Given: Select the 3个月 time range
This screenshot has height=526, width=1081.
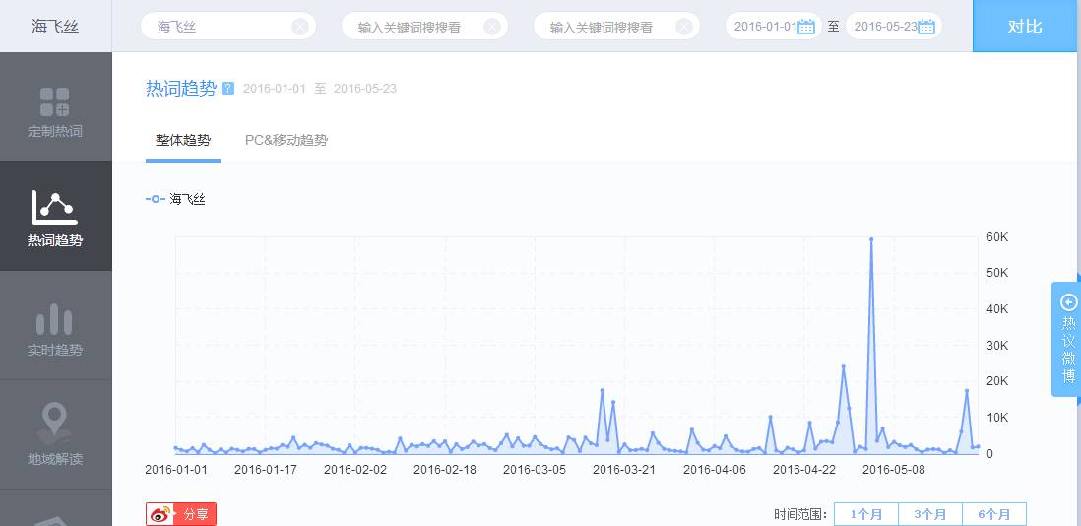Looking at the screenshot, I should [x=929, y=514].
